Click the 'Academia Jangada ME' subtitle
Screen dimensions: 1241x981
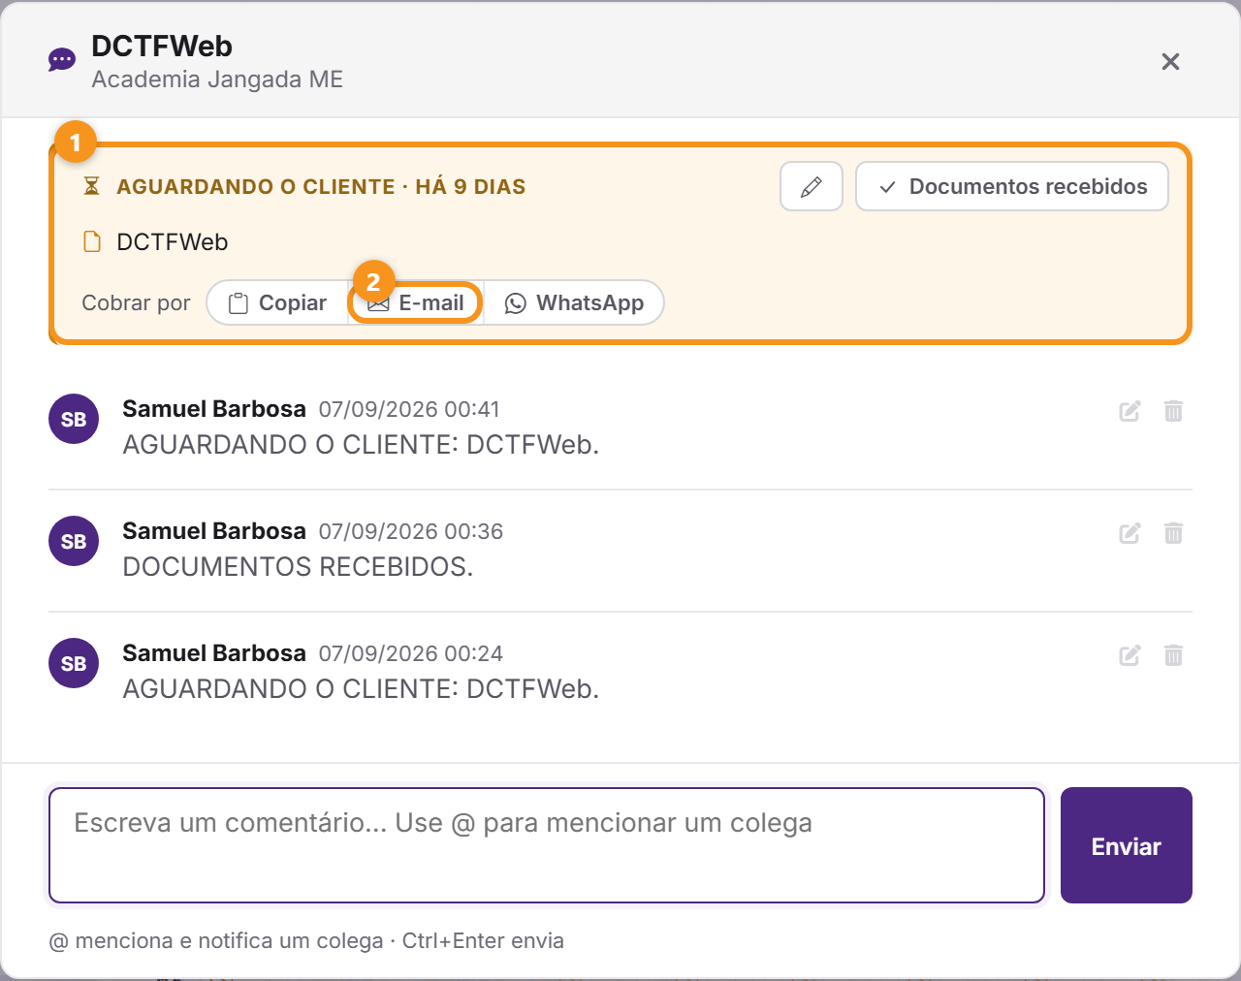click(x=217, y=79)
